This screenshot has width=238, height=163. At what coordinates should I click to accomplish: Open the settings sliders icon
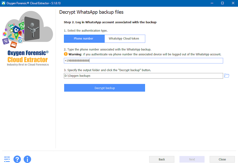pos(7,159)
